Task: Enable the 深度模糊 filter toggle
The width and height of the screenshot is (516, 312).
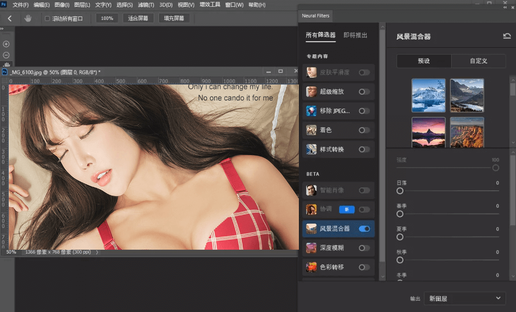Action: coord(364,248)
